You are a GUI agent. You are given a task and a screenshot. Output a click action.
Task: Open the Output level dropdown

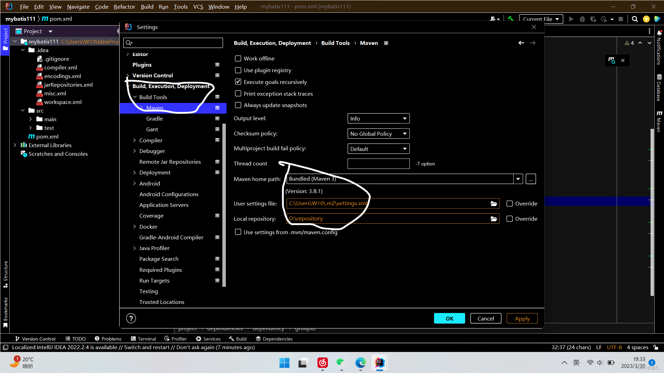click(378, 118)
